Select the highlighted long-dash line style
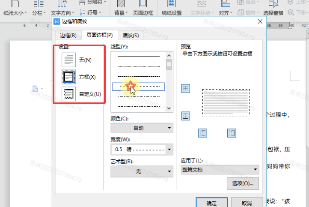This screenshot has width=309, height=207. click(139, 87)
